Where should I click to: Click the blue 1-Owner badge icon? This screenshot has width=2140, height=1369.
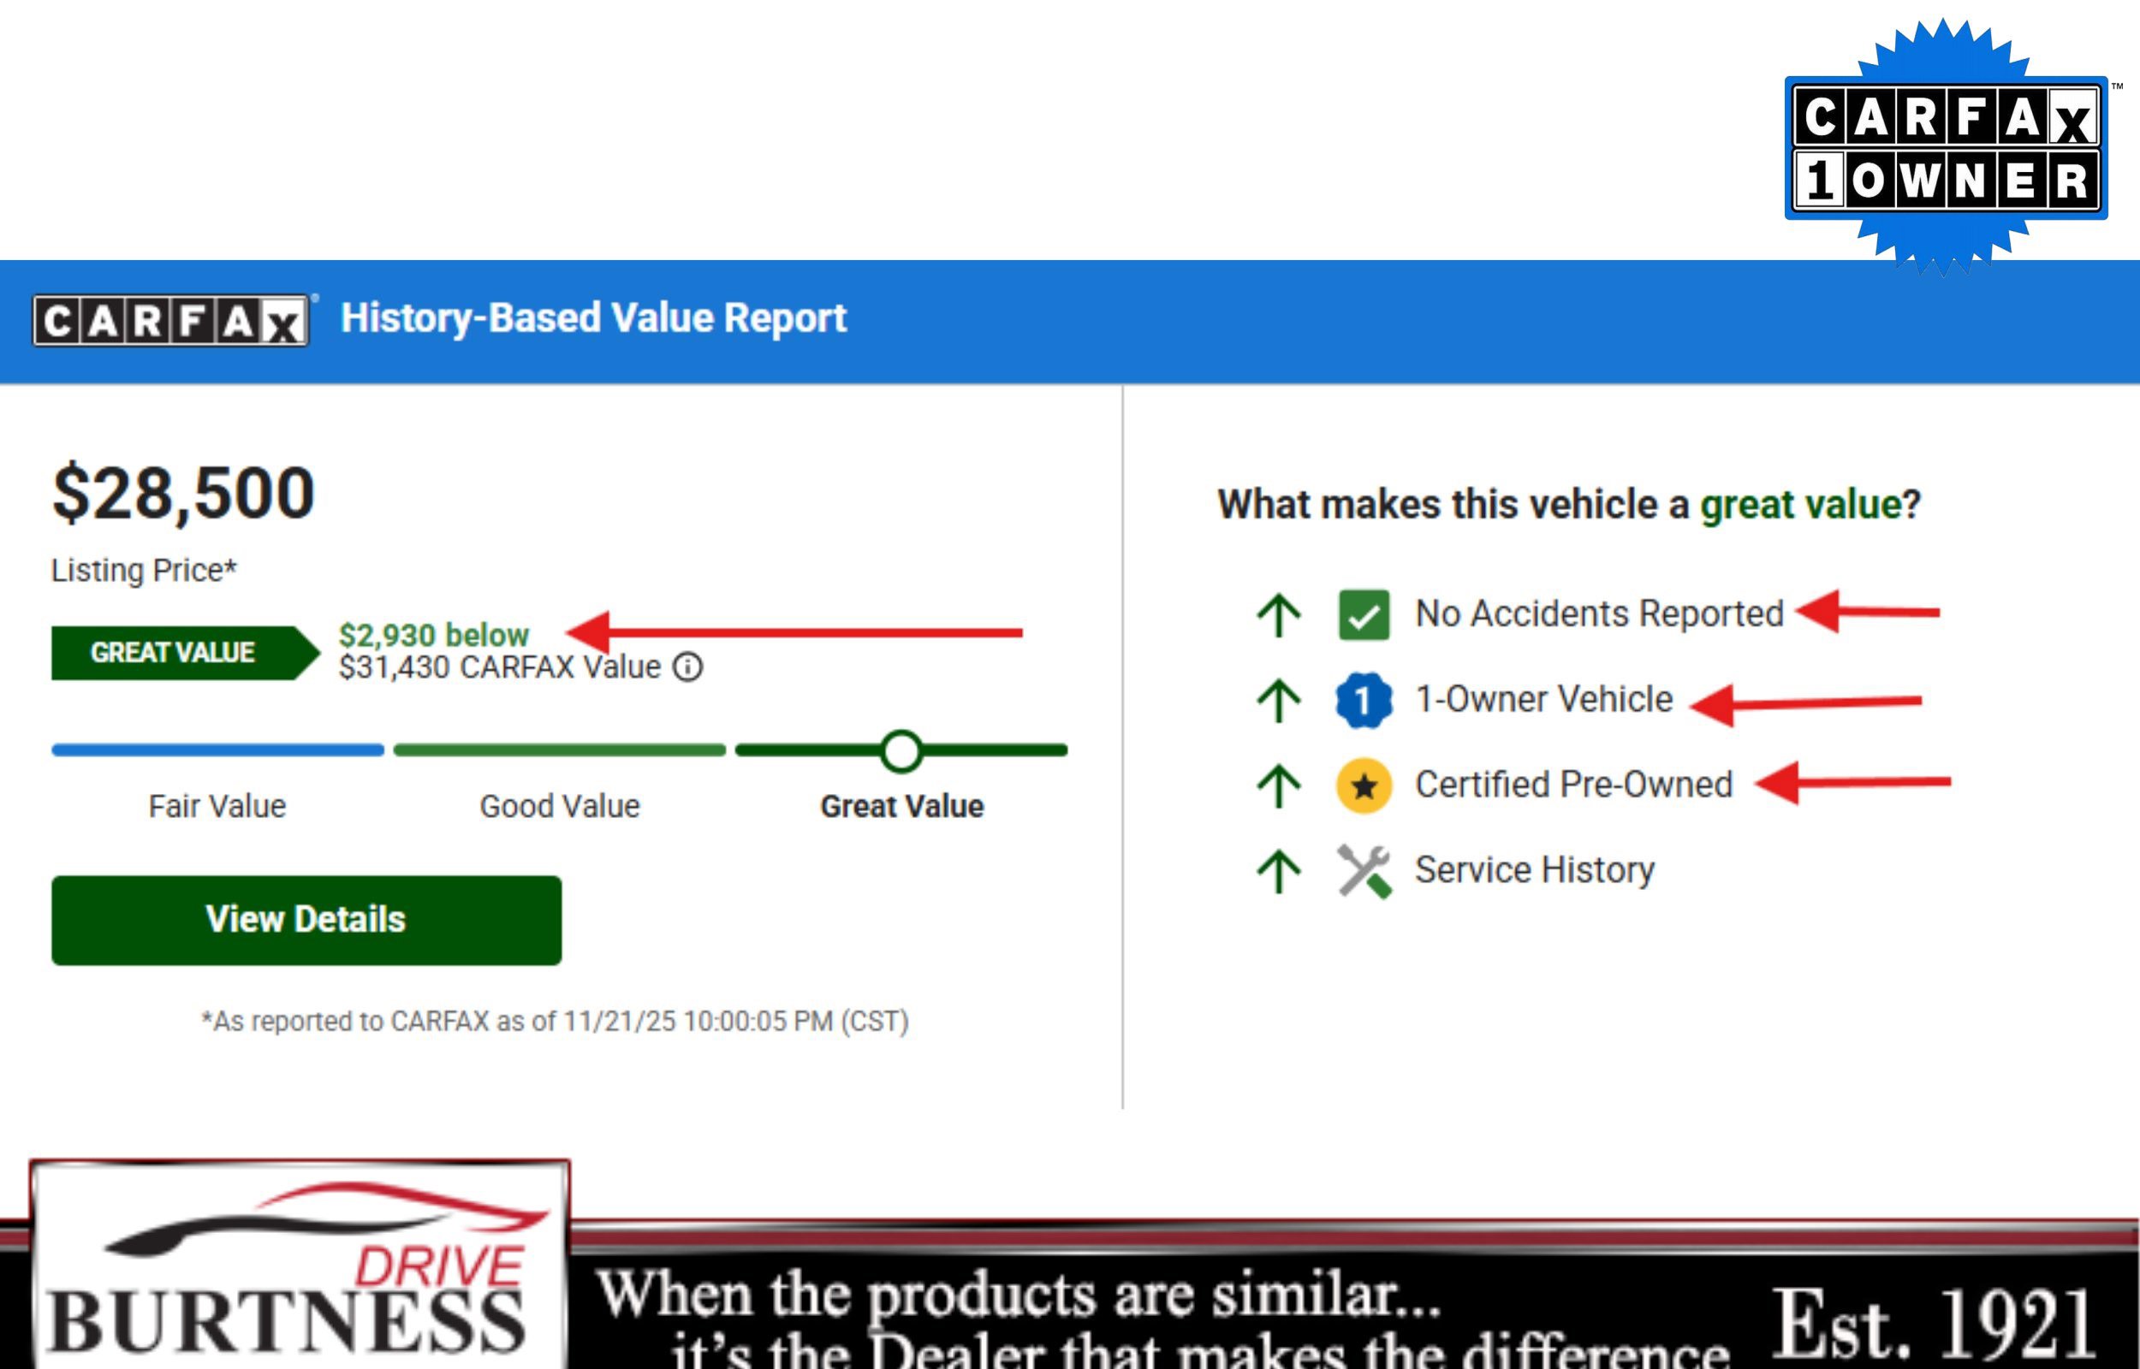1363,700
